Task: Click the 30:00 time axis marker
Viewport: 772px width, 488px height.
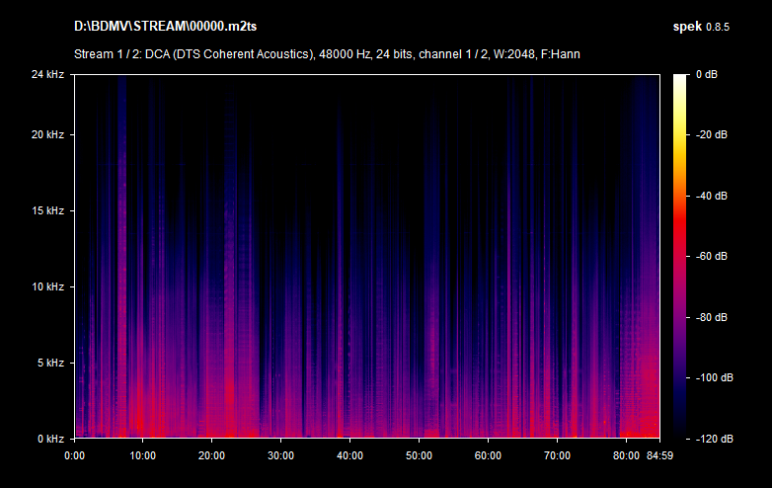Action: point(281,455)
